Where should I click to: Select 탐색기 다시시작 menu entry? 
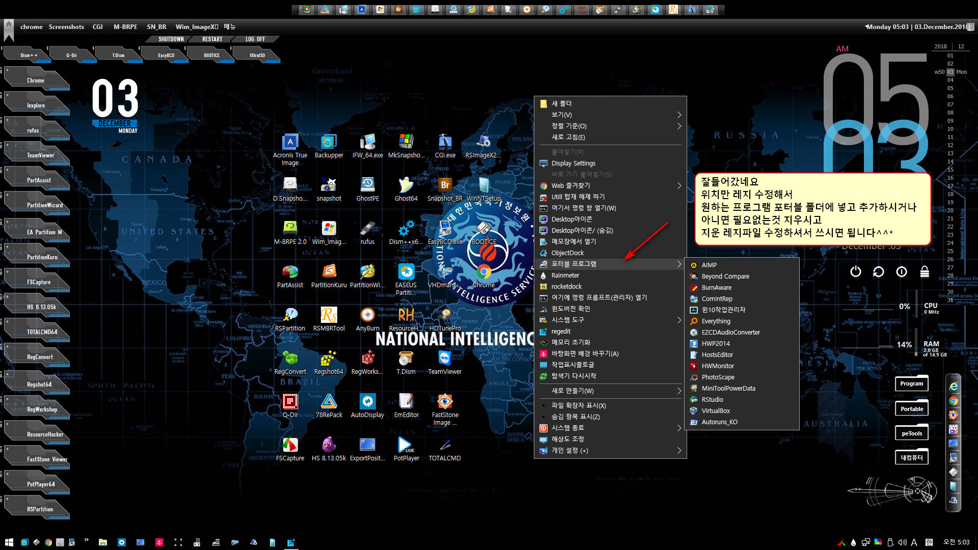(610, 376)
